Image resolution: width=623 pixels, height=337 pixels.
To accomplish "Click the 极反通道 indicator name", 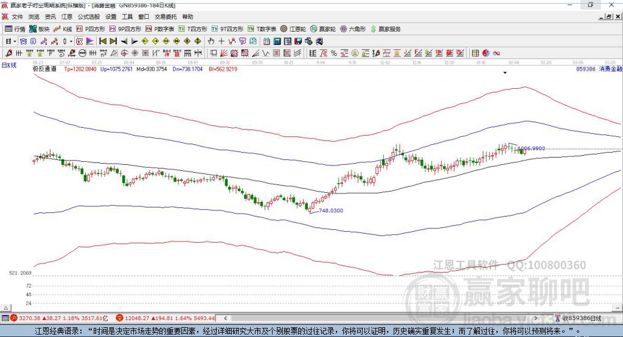I will [x=45, y=69].
